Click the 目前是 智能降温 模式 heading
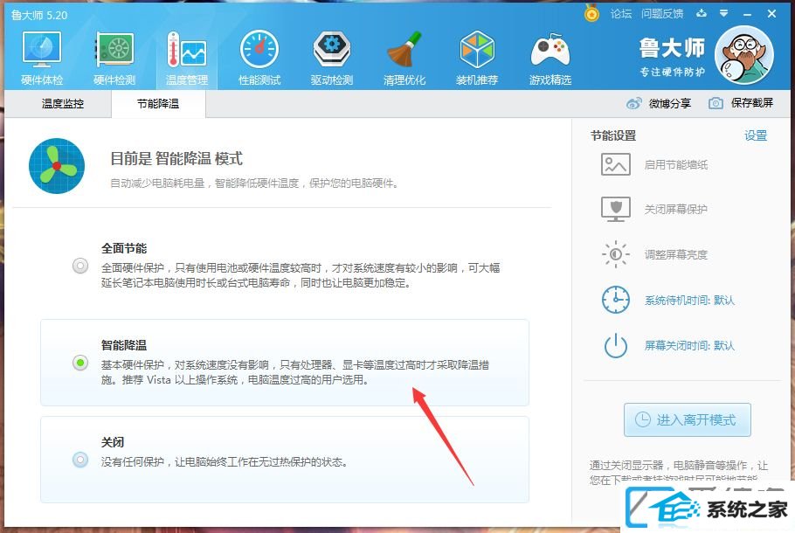 176,159
